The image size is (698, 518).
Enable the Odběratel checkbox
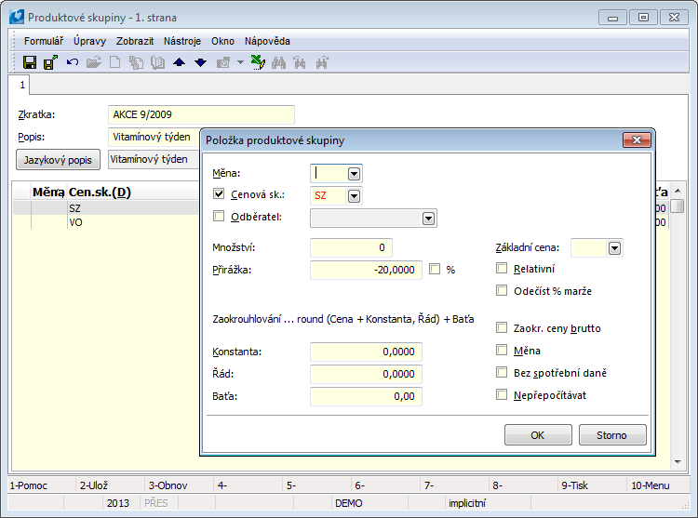coord(220,218)
